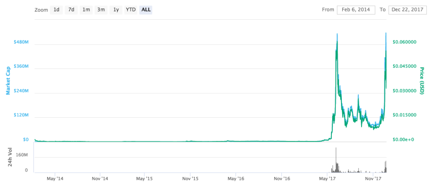
Task: Choose the YTD zoom option
Action: point(131,10)
